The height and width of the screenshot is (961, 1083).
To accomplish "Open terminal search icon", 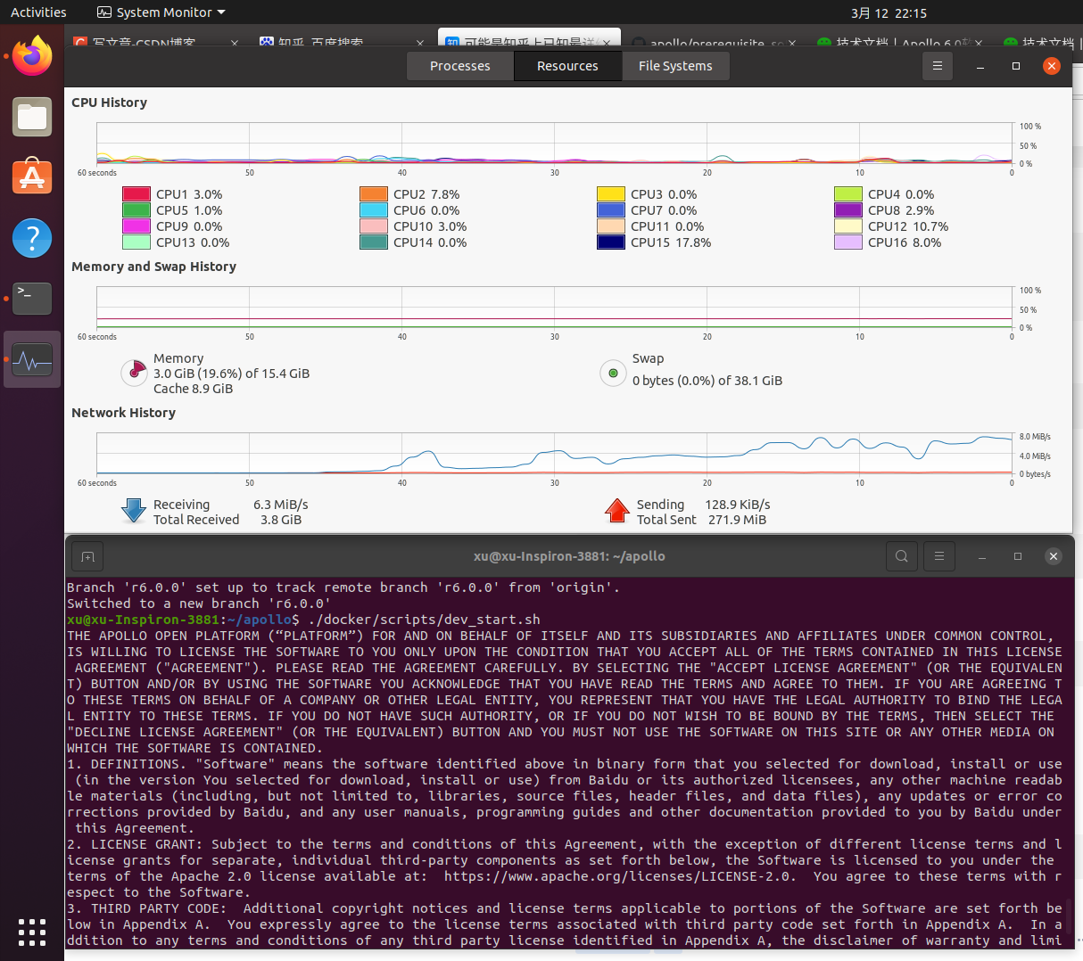I will tap(902, 556).
